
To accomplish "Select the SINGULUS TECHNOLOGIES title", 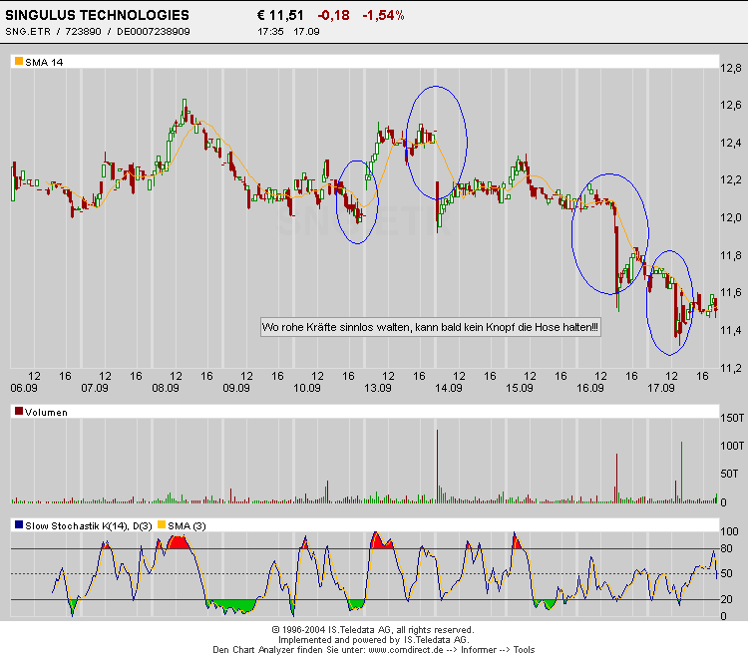I will 98,15.
